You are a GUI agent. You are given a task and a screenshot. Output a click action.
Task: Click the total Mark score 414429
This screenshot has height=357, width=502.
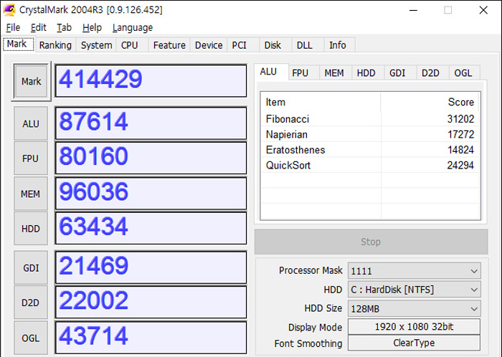(x=151, y=80)
